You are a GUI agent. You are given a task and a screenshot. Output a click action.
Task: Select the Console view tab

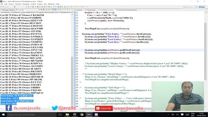click(20, 10)
